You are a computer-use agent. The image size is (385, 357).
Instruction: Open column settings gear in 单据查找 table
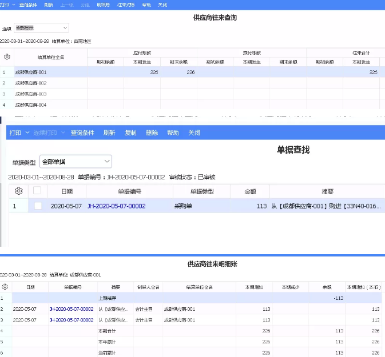coord(19,191)
